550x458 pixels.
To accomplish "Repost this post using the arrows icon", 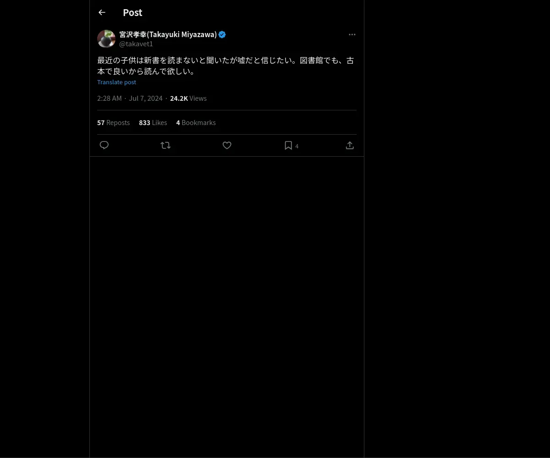I will 165,145.
